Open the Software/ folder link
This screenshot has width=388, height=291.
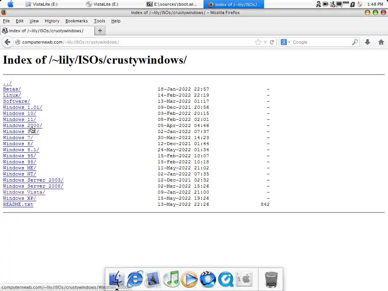pyautogui.click(x=16, y=101)
